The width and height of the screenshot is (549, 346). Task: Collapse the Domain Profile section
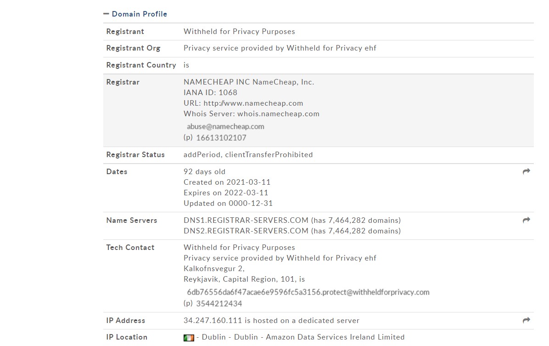(106, 14)
